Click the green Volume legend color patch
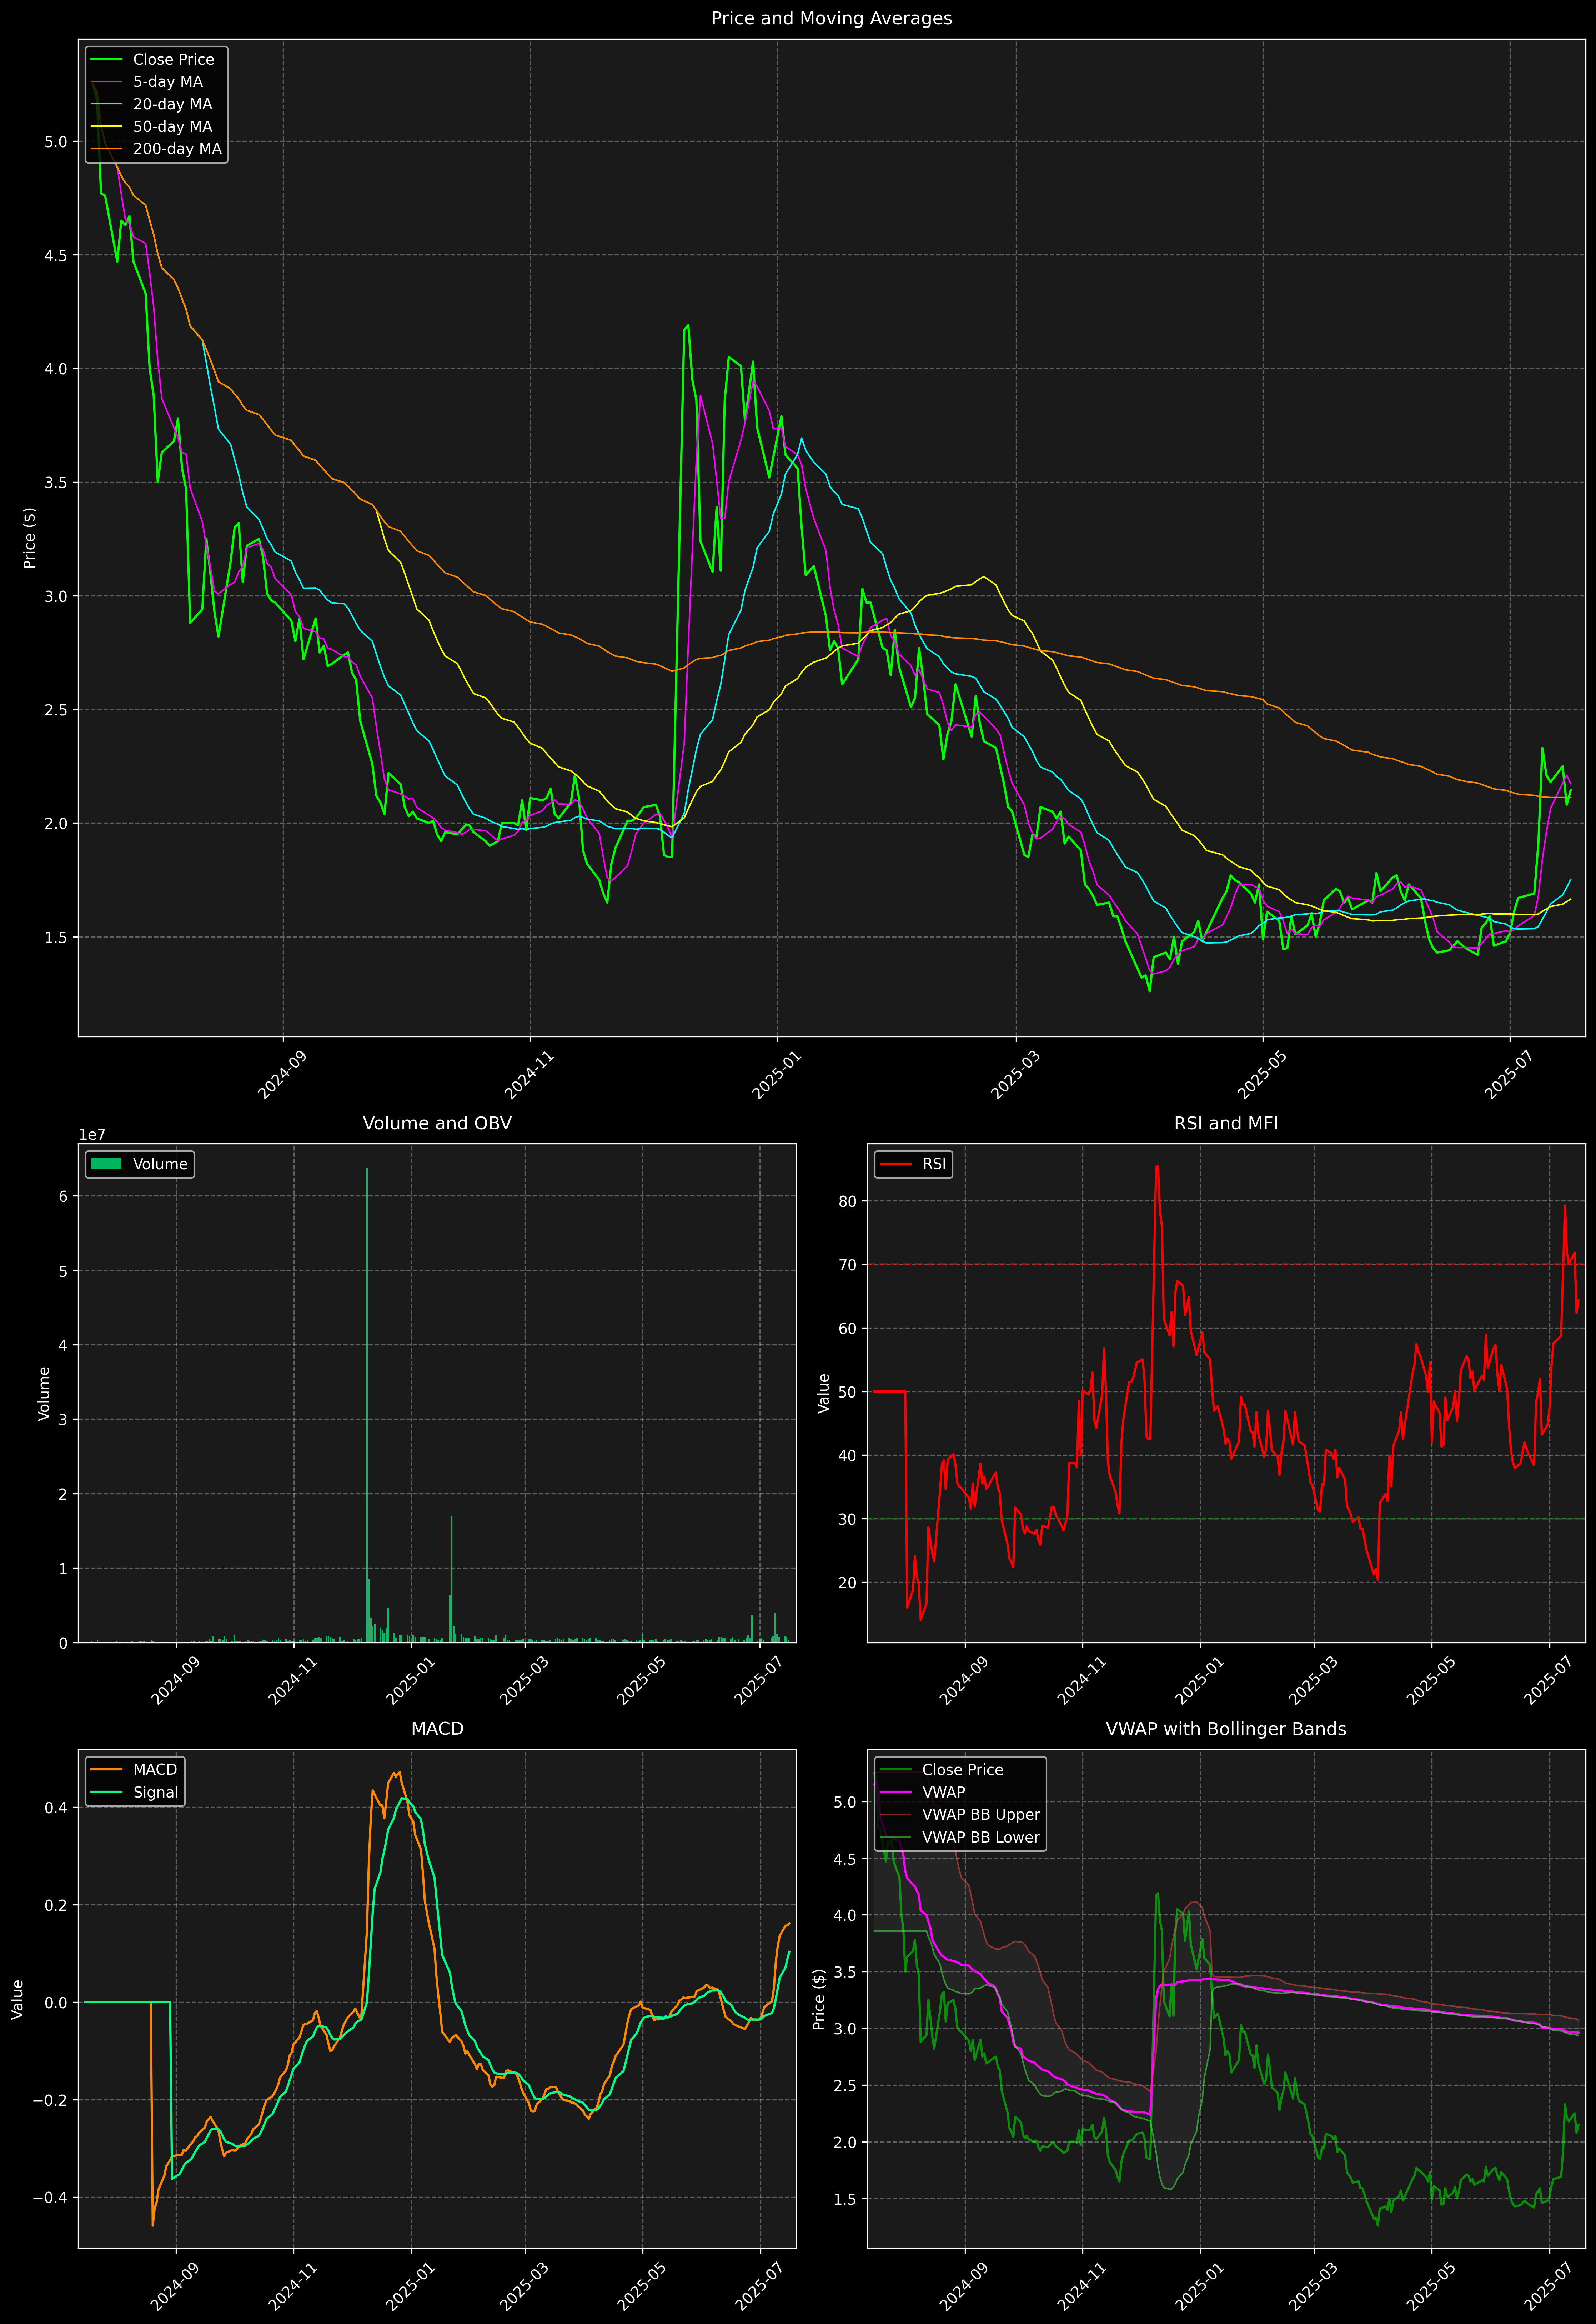Viewport: 1596px width, 2324px height. point(106,1164)
